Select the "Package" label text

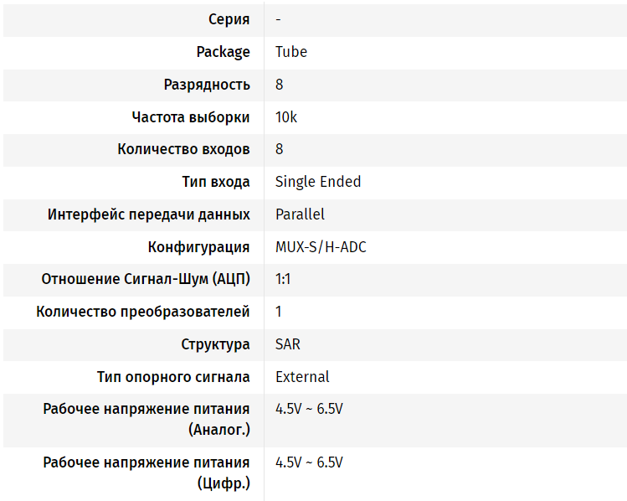pos(223,52)
